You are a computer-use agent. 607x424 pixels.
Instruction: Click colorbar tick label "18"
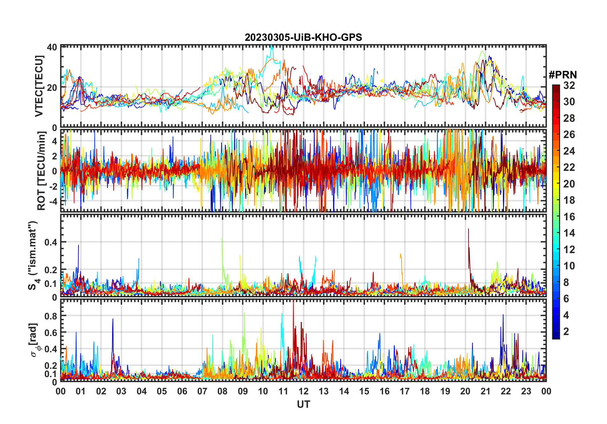[569, 200]
